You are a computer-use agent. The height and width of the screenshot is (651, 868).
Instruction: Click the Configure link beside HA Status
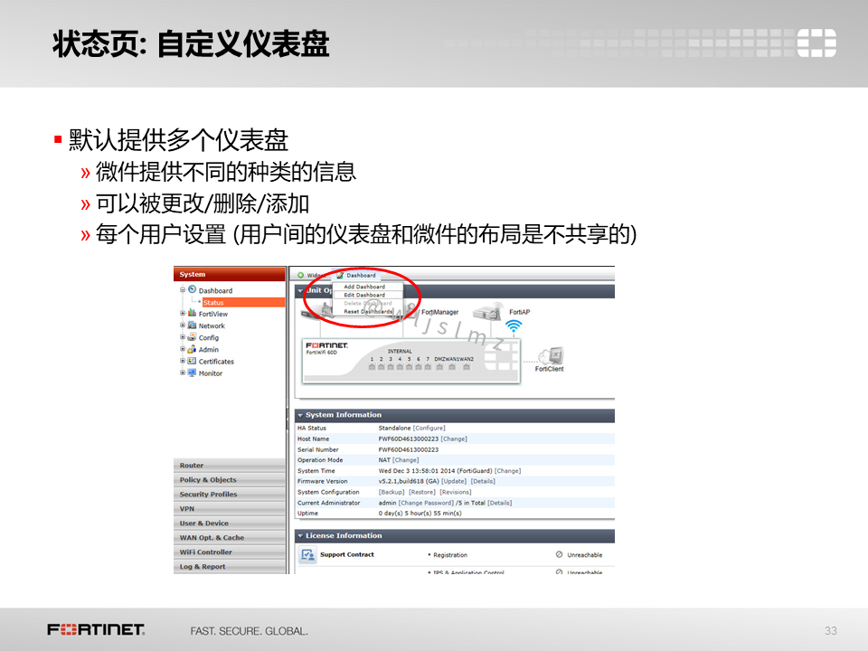tap(429, 428)
